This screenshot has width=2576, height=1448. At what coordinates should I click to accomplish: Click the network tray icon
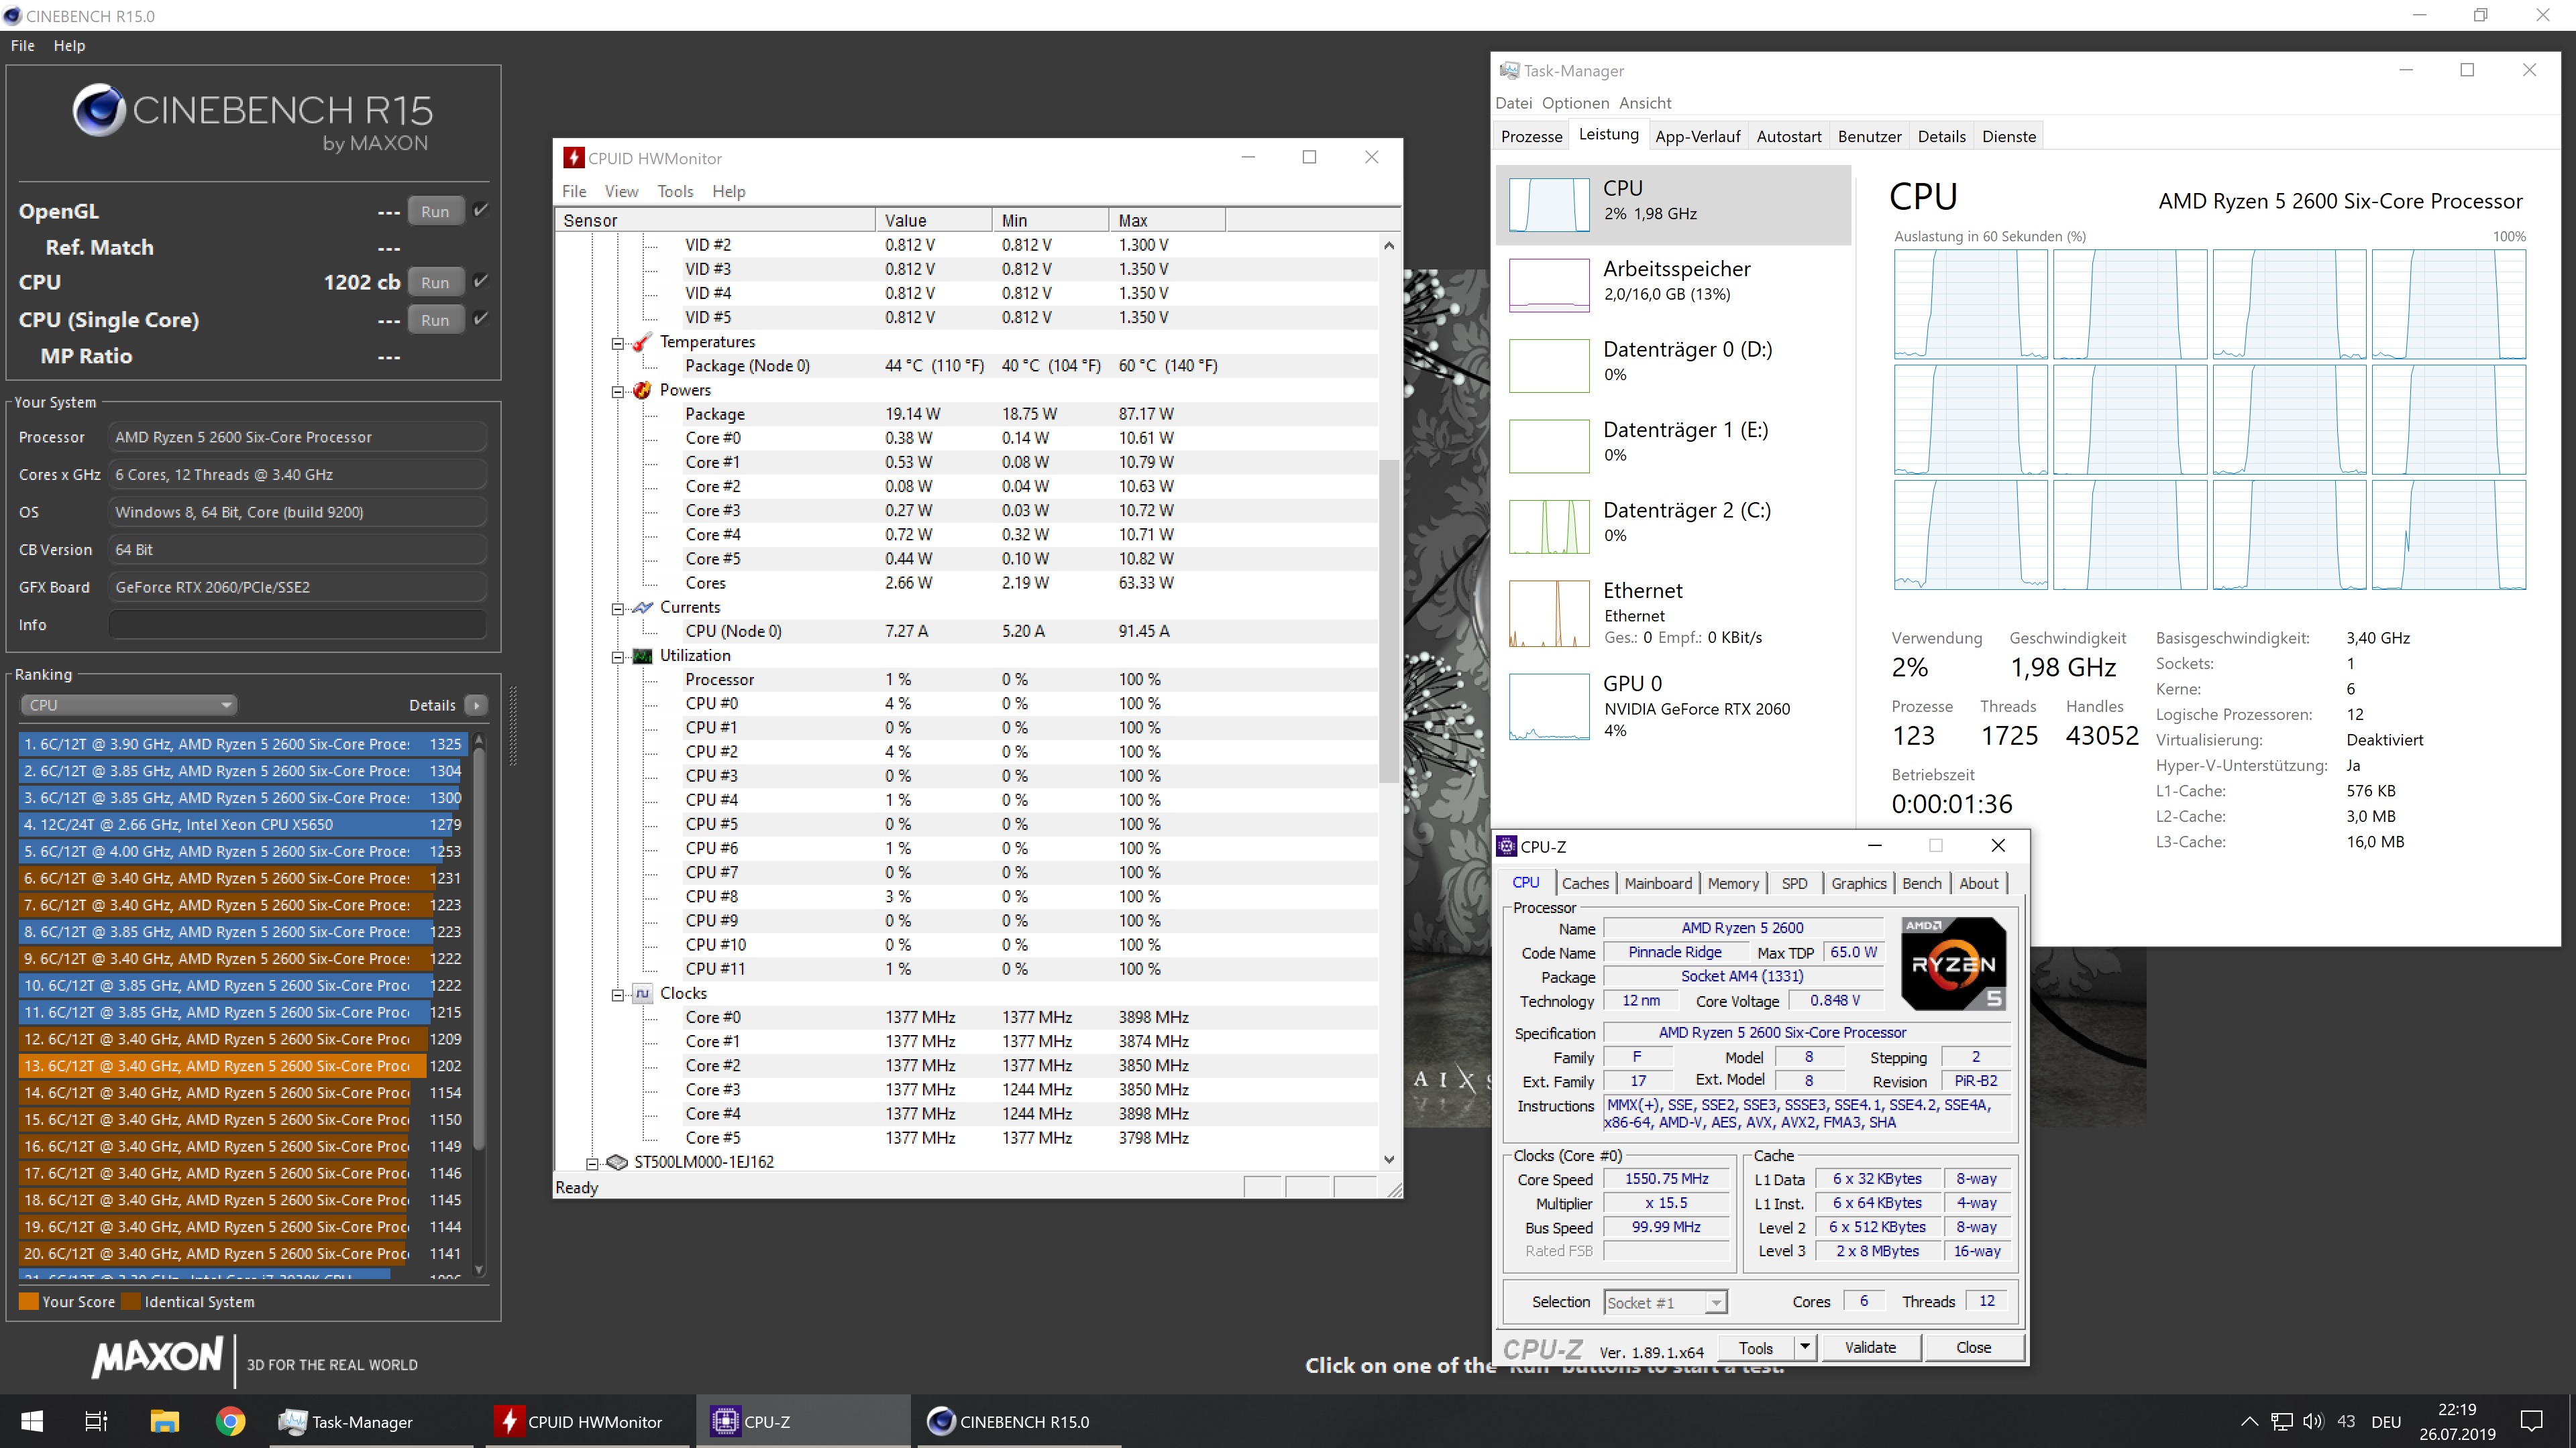[x=2282, y=1421]
